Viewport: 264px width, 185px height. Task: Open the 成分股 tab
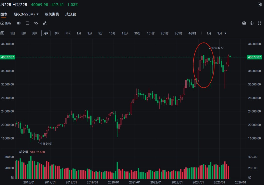coord(71,14)
